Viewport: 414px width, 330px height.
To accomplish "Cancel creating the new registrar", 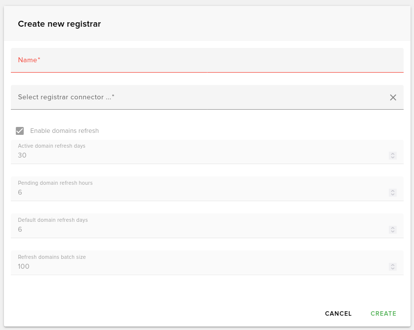I will point(338,313).
